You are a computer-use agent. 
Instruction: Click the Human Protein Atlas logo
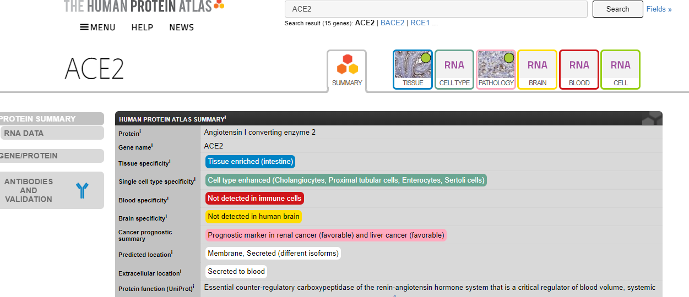[x=144, y=6]
